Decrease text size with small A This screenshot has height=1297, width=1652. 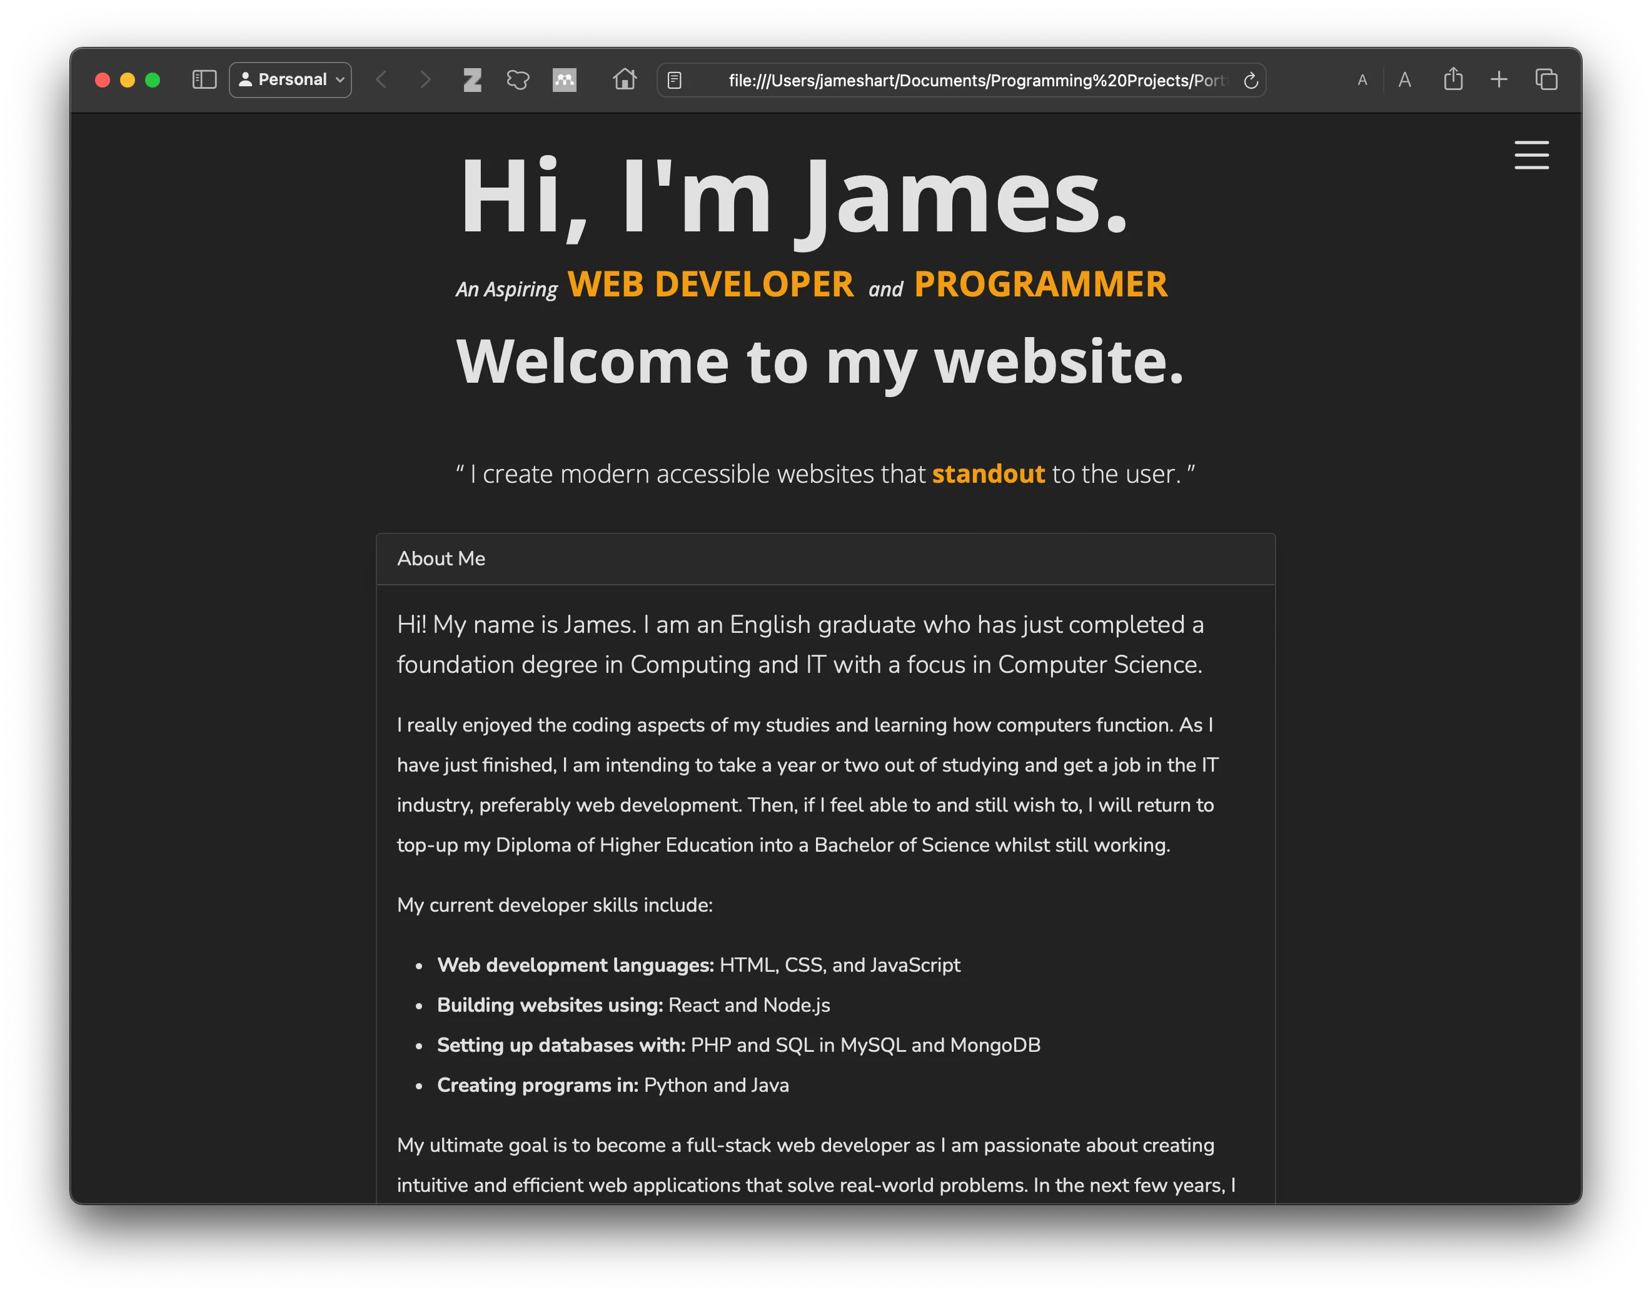tap(1362, 80)
